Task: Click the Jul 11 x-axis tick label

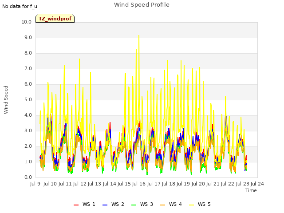Action: coord(65,184)
